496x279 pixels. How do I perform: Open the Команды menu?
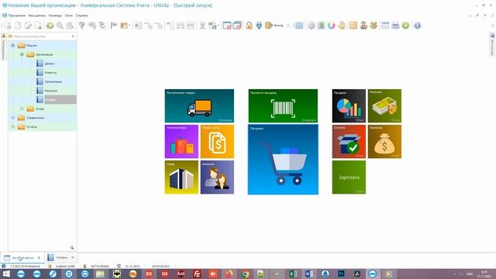click(55, 15)
